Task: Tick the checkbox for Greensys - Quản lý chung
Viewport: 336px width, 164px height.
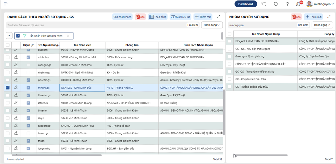Action: (x=230, y=56)
